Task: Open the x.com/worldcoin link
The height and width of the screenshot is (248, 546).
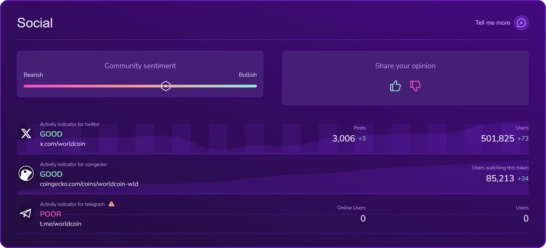Action: point(63,144)
